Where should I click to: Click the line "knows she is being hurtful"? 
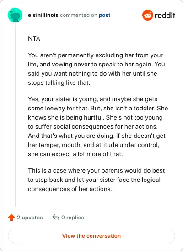tap(95, 117)
